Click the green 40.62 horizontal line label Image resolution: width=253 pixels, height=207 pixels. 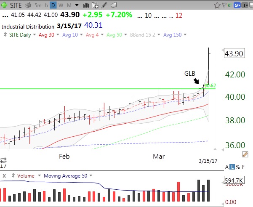[210, 85]
